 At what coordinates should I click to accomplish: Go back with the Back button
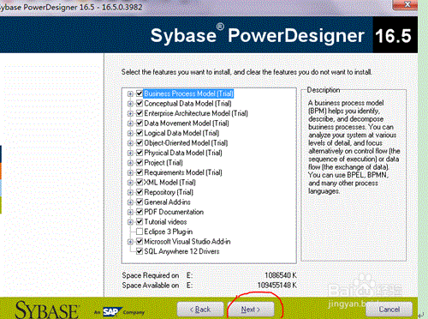coord(200,310)
